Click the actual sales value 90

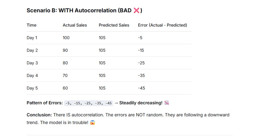point(65,50)
